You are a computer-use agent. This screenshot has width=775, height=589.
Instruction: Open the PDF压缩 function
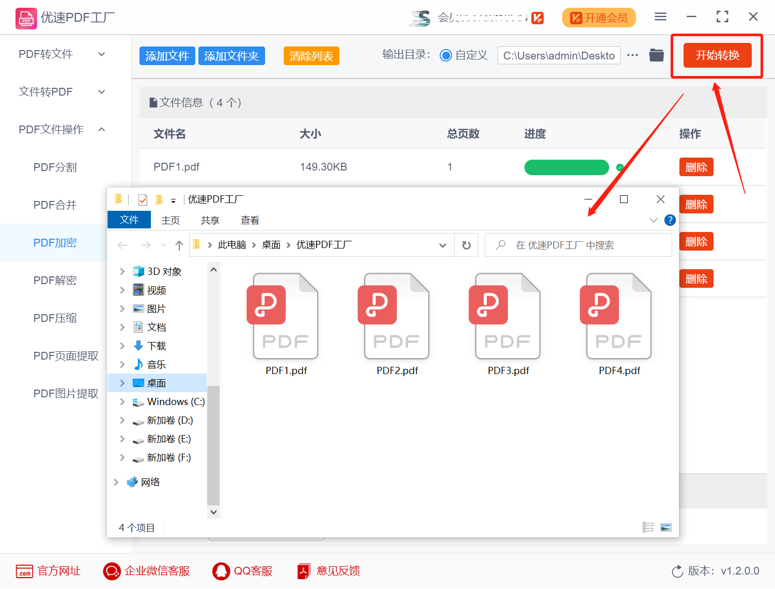(55, 318)
